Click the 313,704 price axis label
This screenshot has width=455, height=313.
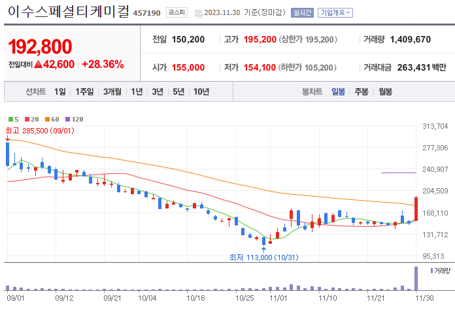coord(435,126)
